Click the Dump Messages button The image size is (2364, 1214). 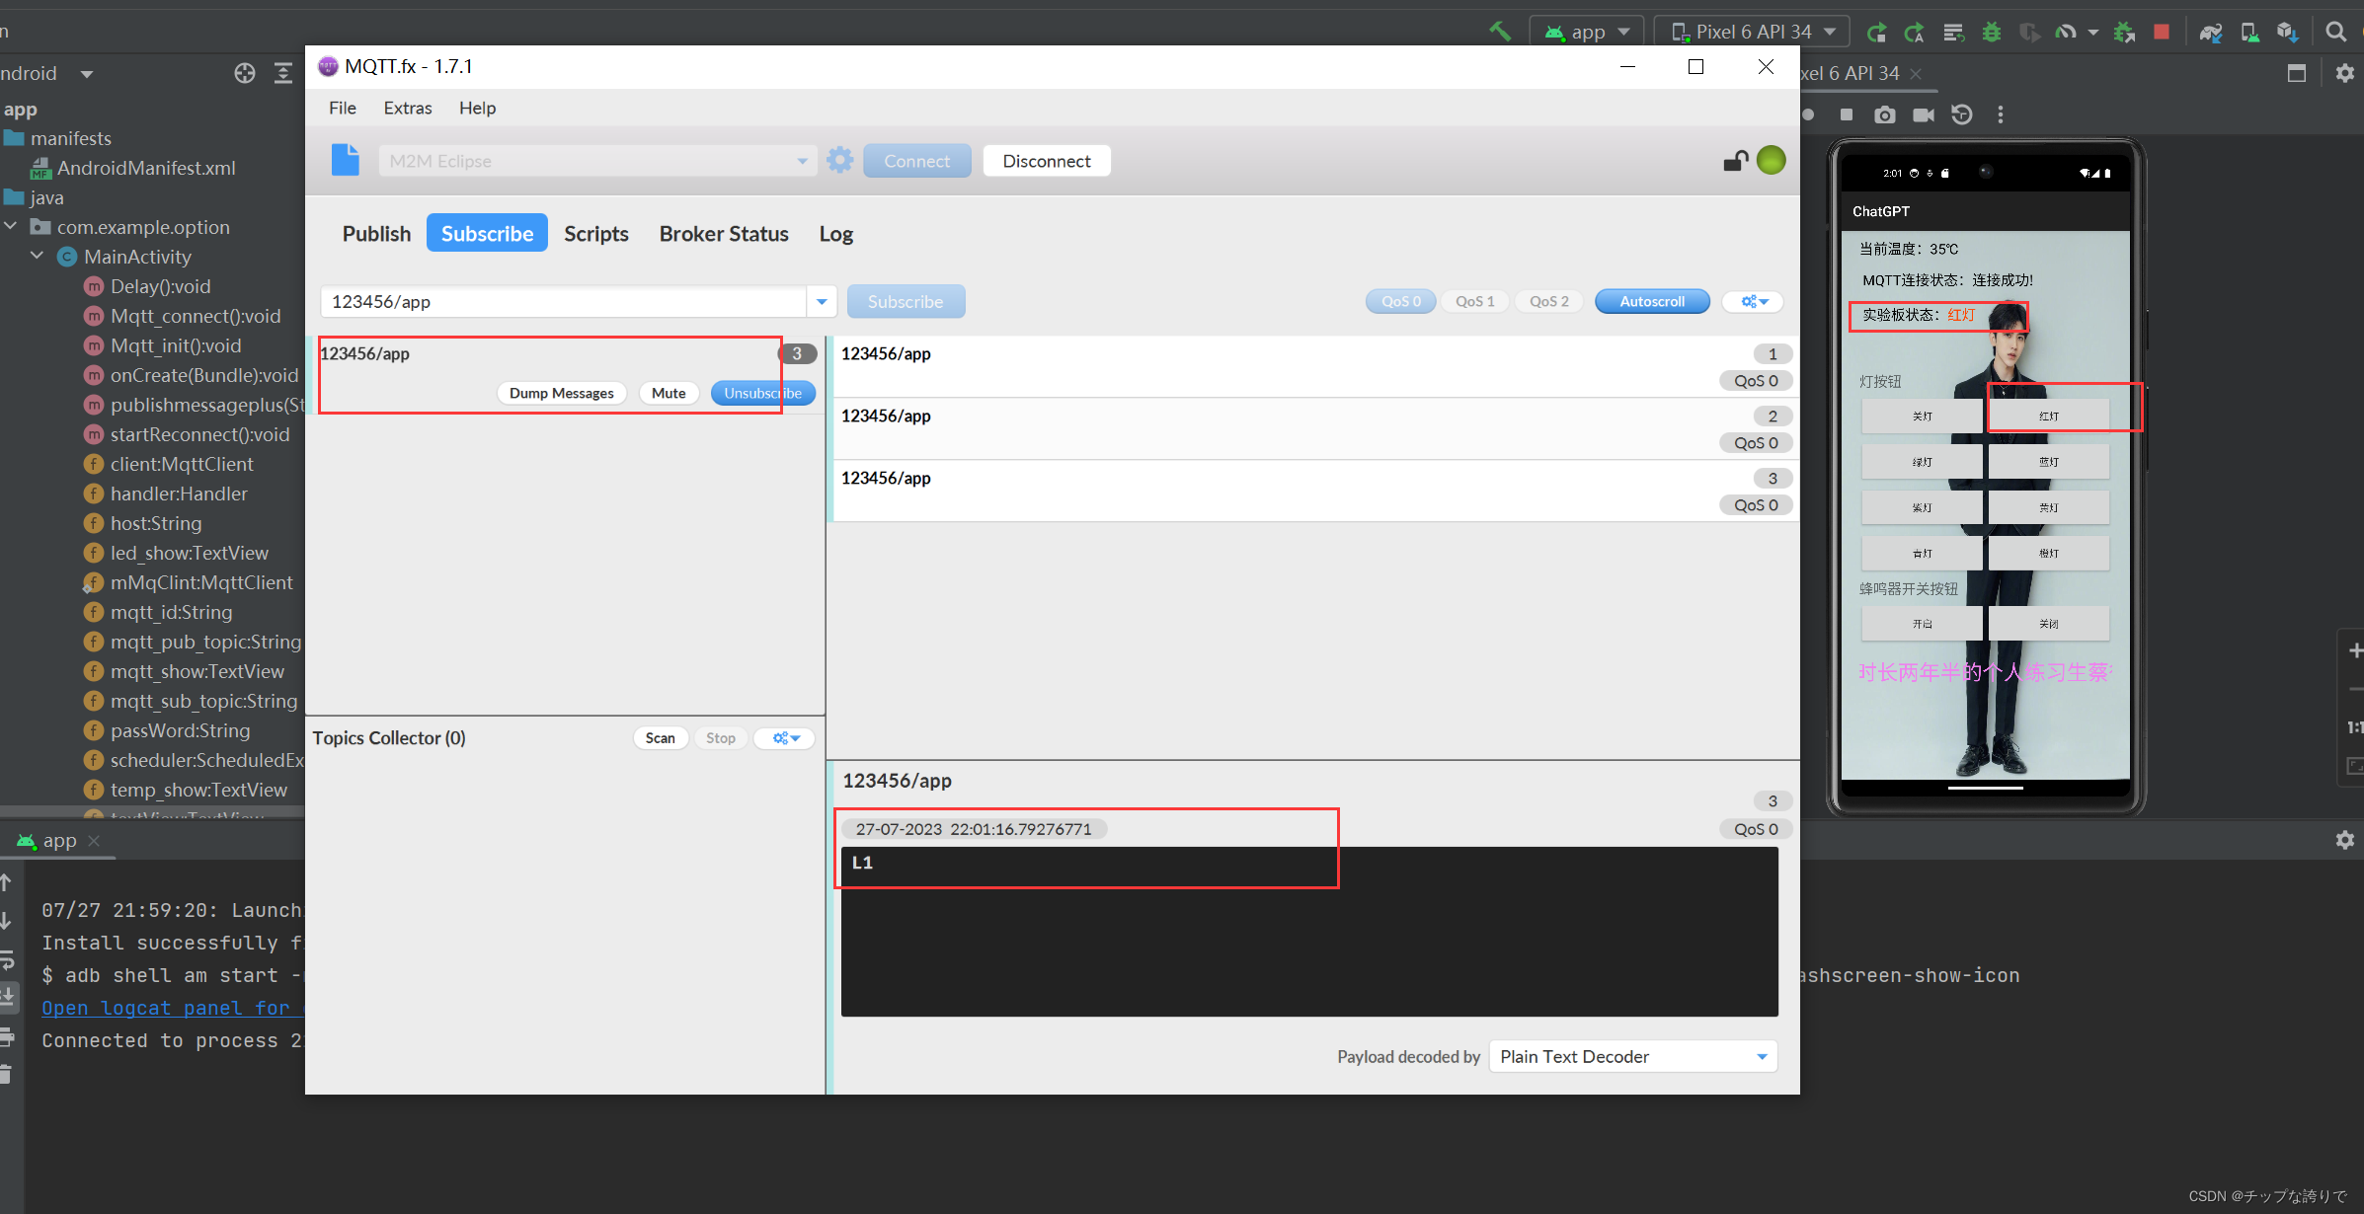(561, 393)
